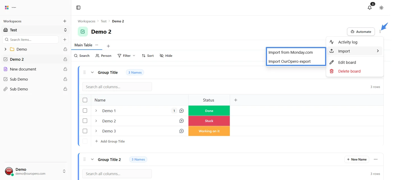Click the Demo user avatar
This screenshot has height=180, width=395.
click(9, 171)
